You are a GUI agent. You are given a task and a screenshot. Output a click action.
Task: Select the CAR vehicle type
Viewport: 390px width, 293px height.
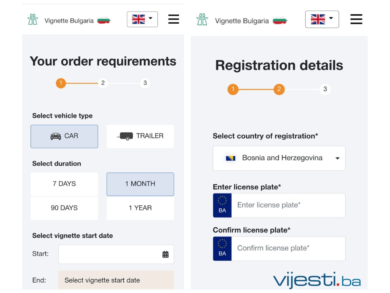64,136
